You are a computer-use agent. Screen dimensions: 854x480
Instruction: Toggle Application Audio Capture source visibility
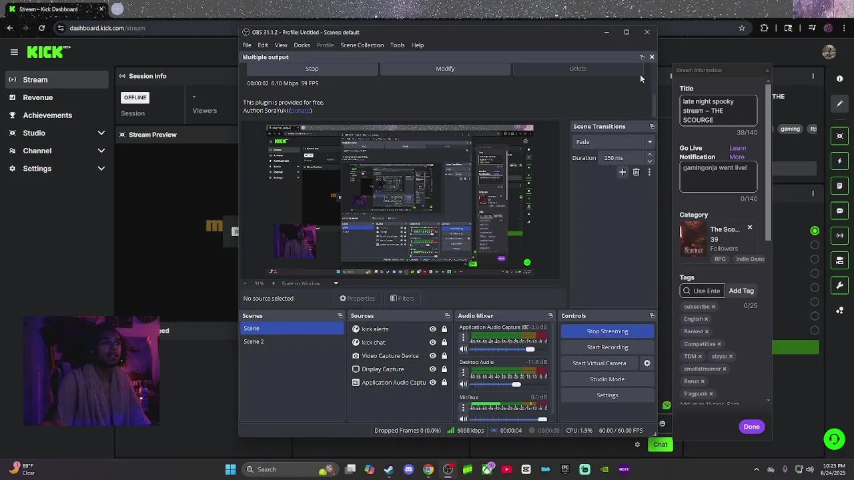(x=432, y=383)
